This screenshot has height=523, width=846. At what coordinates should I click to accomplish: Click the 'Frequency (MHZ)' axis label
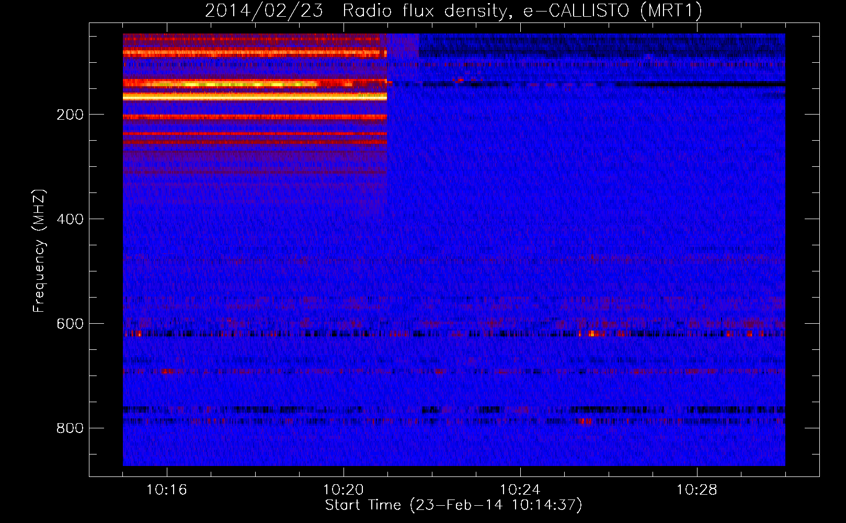39,251
